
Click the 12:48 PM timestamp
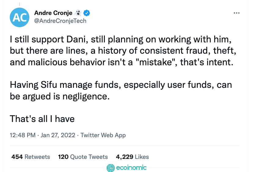tap(23, 135)
